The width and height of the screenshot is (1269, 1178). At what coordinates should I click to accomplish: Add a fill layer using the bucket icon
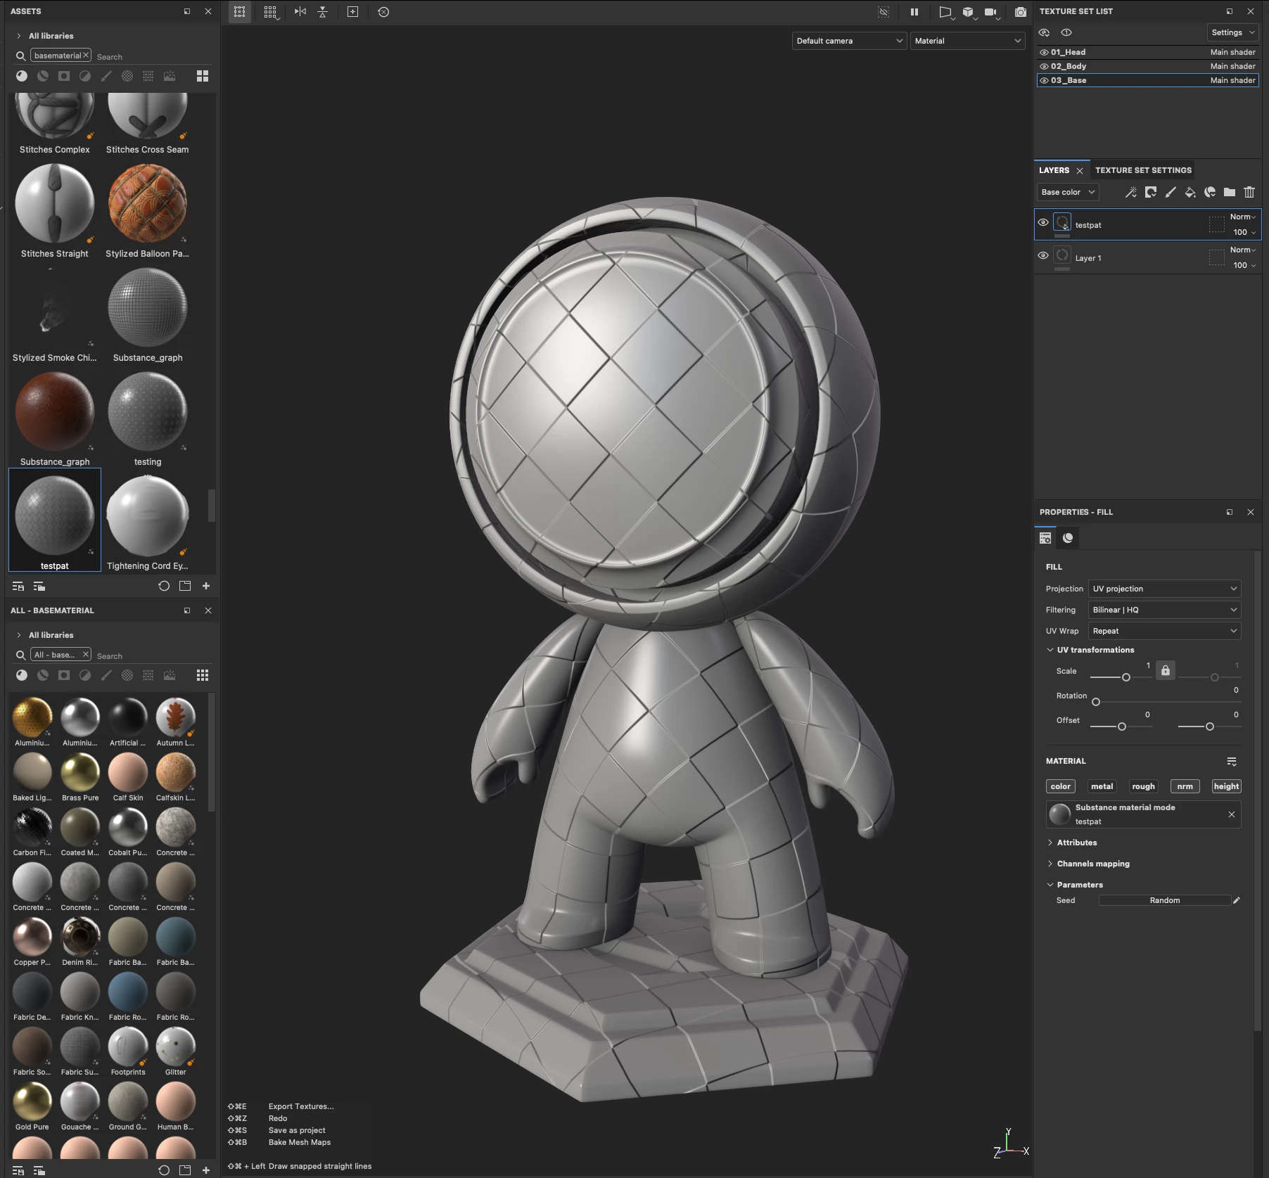[1190, 192]
